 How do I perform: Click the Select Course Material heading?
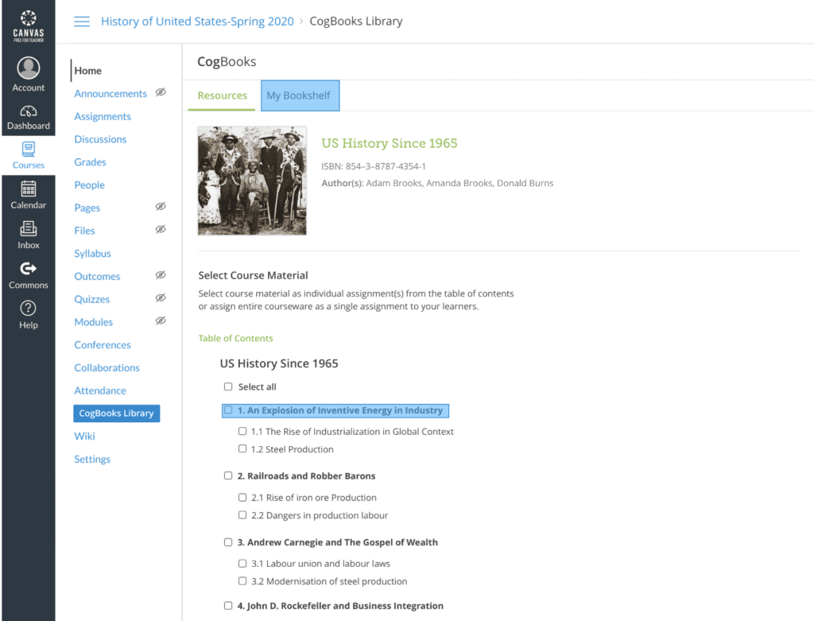pos(254,275)
